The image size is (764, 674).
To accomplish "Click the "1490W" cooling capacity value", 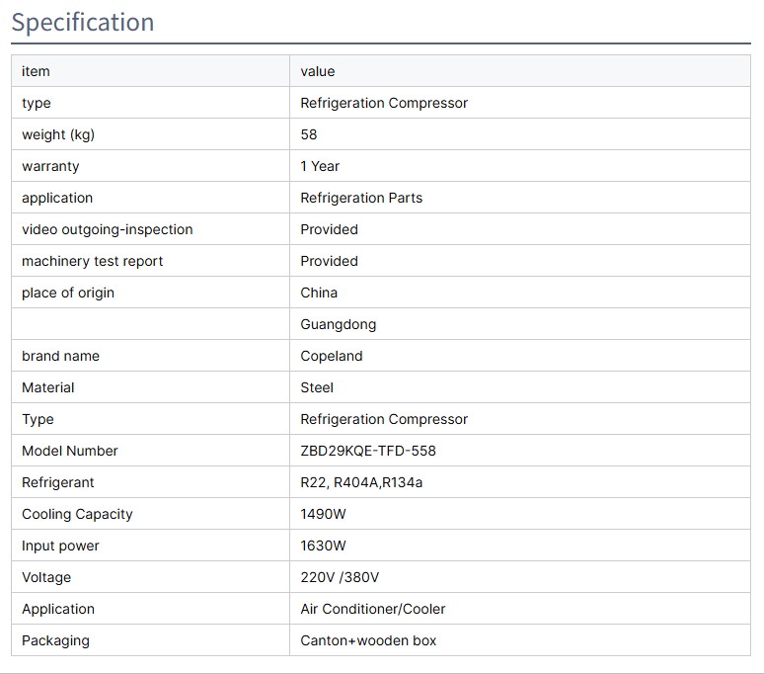I will [324, 514].
